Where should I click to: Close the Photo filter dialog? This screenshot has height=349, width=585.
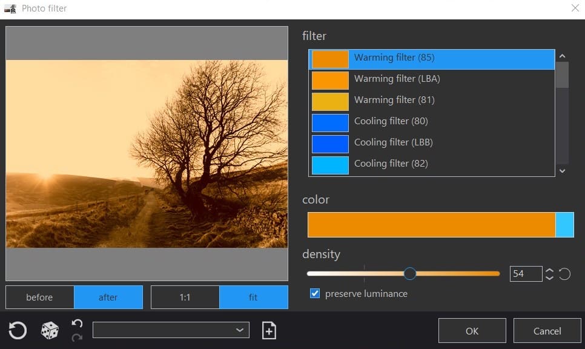coord(575,8)
